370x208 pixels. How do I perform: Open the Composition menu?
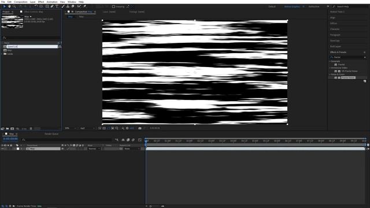(x=21, y=2)
